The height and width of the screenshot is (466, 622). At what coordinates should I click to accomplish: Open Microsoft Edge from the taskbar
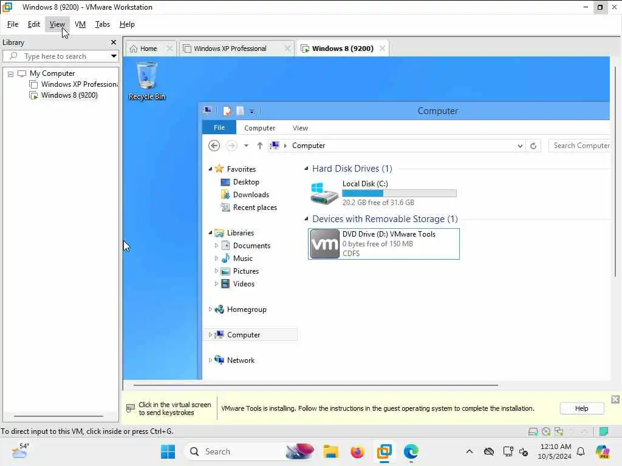pos(411,451)
